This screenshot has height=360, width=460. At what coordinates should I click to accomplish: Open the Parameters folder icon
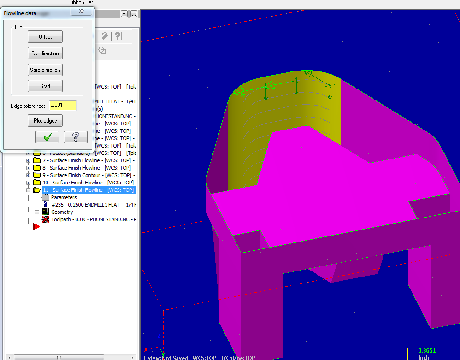click(x=46, y=197)
